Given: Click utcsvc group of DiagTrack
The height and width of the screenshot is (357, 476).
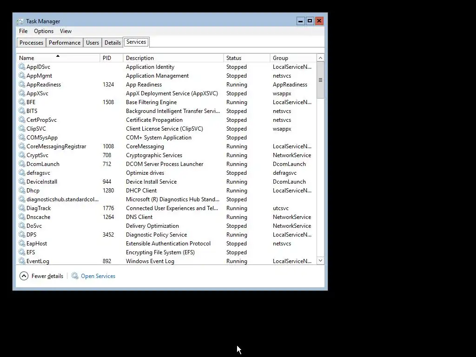Looking at the screenshot, I should tap(281, 208).
